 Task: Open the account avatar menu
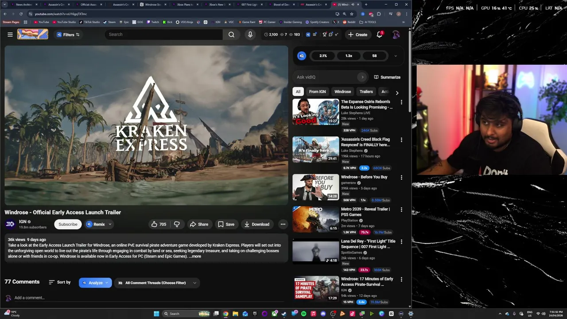pos(396,35)
